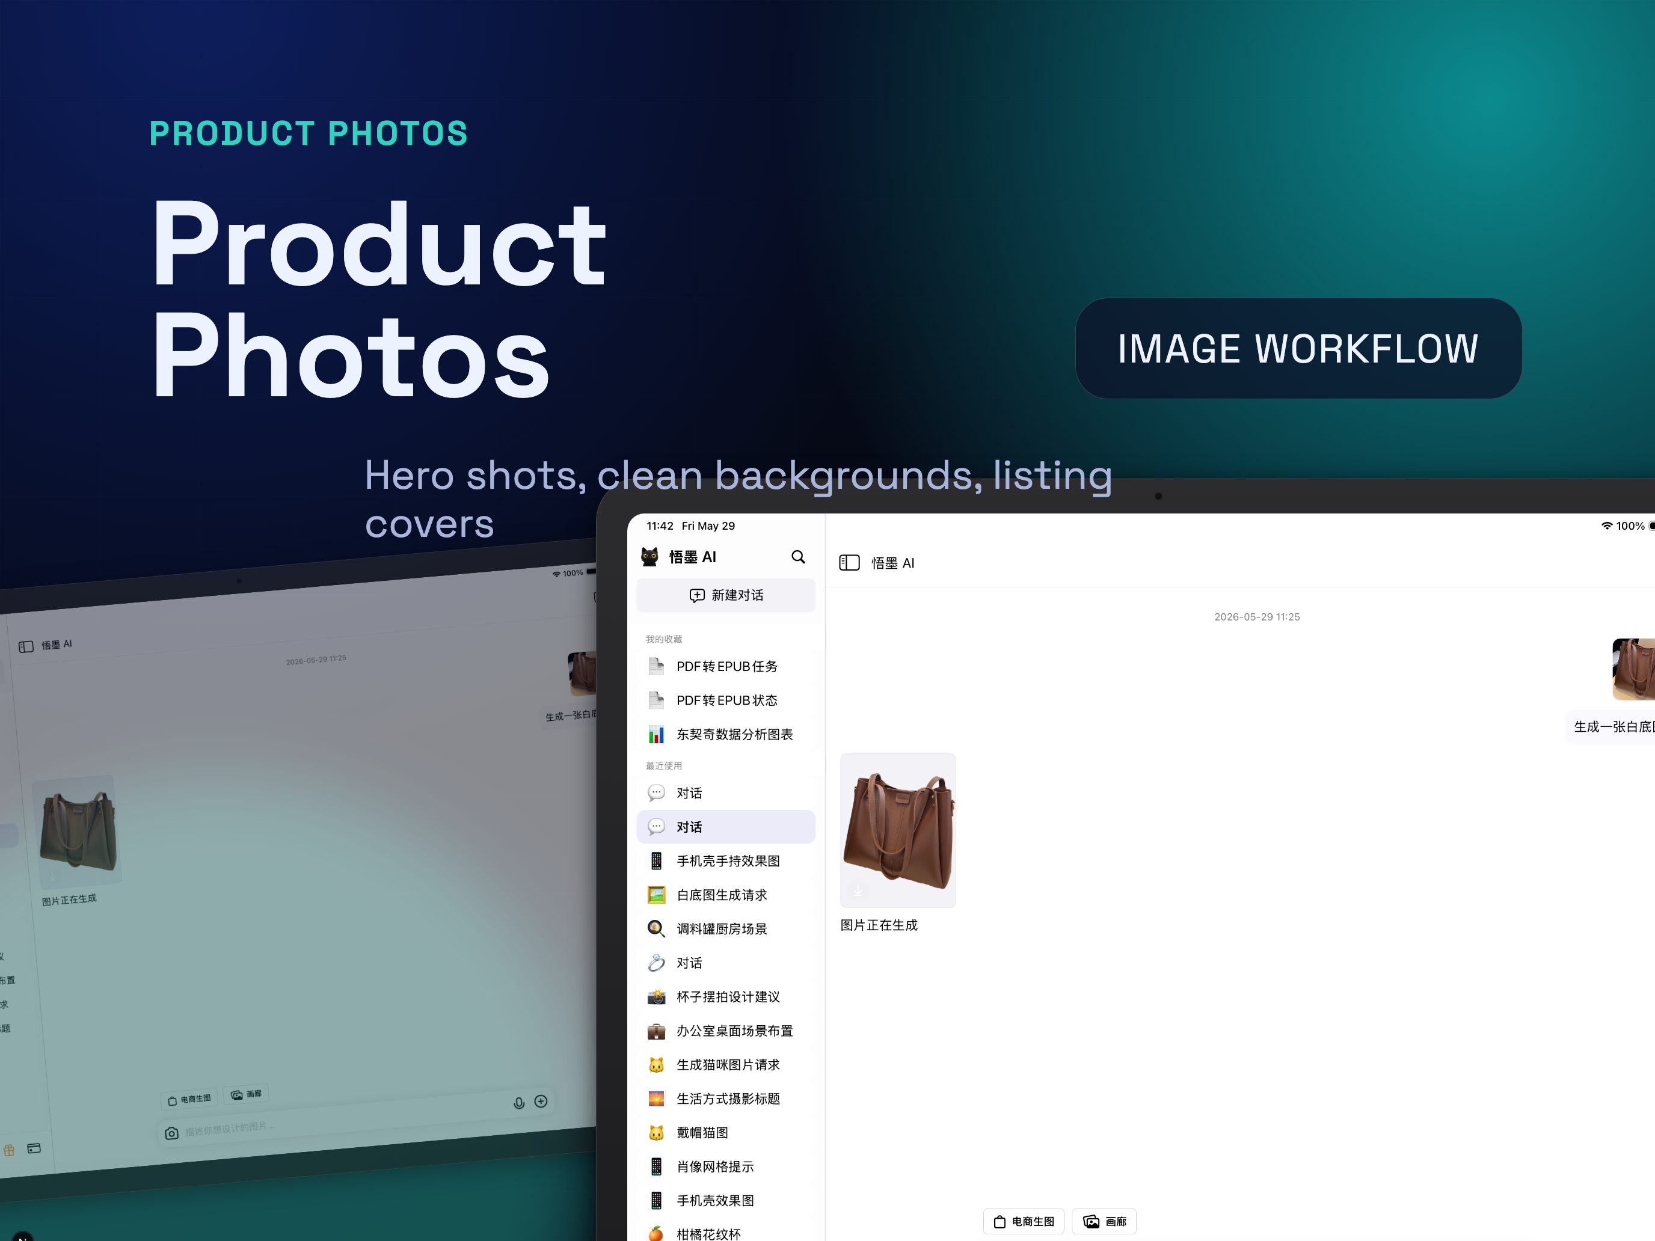Click the credit card icon in the background iPad
Viewport: 1655px width, 1241px height.
[34, 1148]
